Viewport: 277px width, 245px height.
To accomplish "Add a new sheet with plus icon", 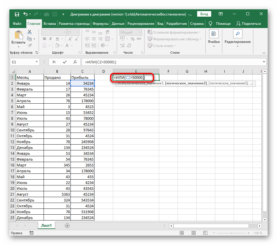I will click(x=67, y=225).
